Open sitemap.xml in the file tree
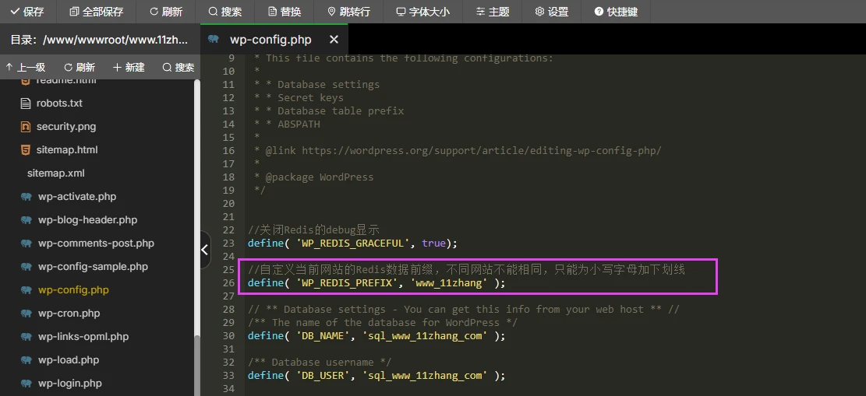 click(x=56, y=173)
